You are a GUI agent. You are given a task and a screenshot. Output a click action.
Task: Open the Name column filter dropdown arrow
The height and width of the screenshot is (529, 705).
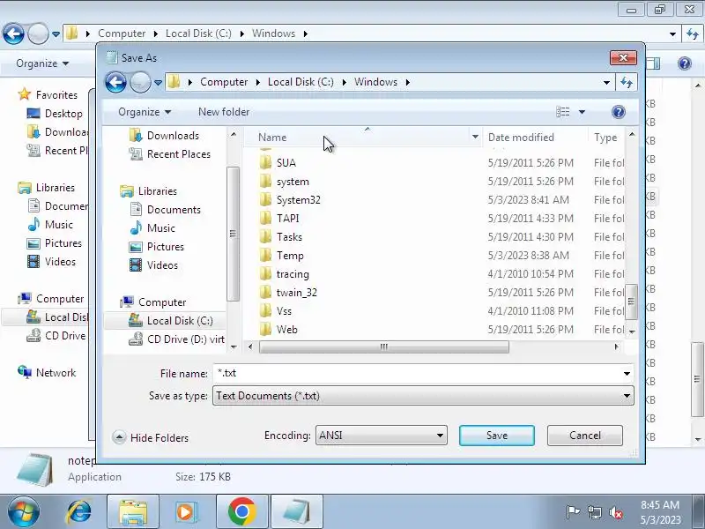pos(475,137)
